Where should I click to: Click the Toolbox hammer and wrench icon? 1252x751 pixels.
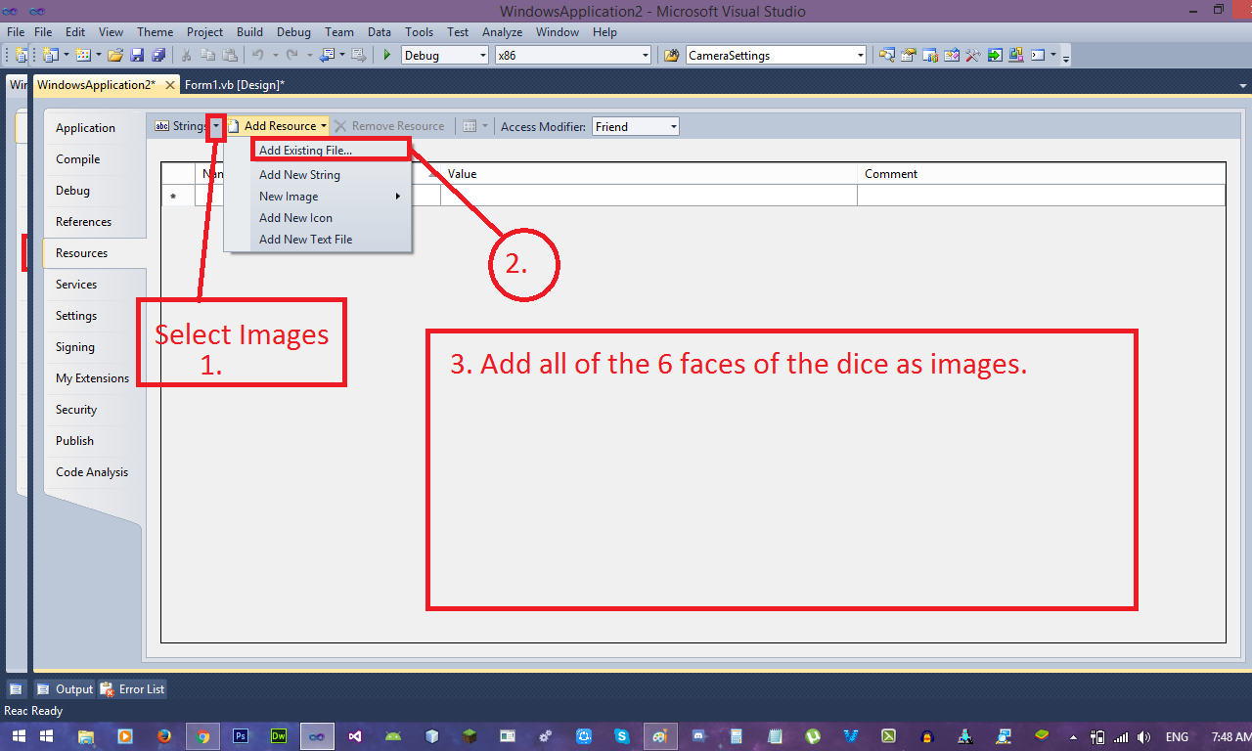973,56
